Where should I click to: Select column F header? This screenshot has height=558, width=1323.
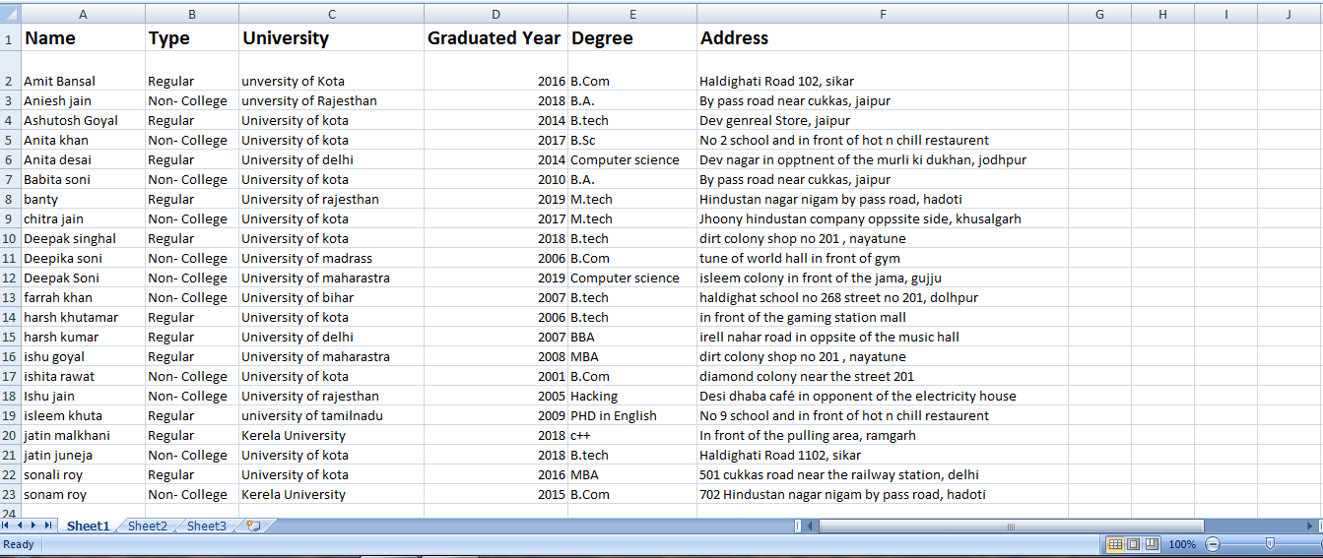(883, 14)
